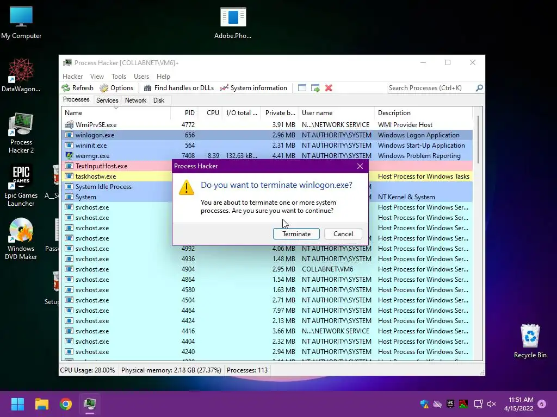Open Find handles or DLLs
The width and height of the screenshot is (557, 417).
tap(179, 88)
